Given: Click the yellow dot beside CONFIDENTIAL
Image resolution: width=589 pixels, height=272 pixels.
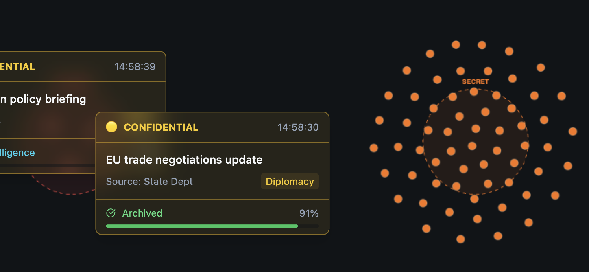Looking at the screenshot, I should pos(111,127).
